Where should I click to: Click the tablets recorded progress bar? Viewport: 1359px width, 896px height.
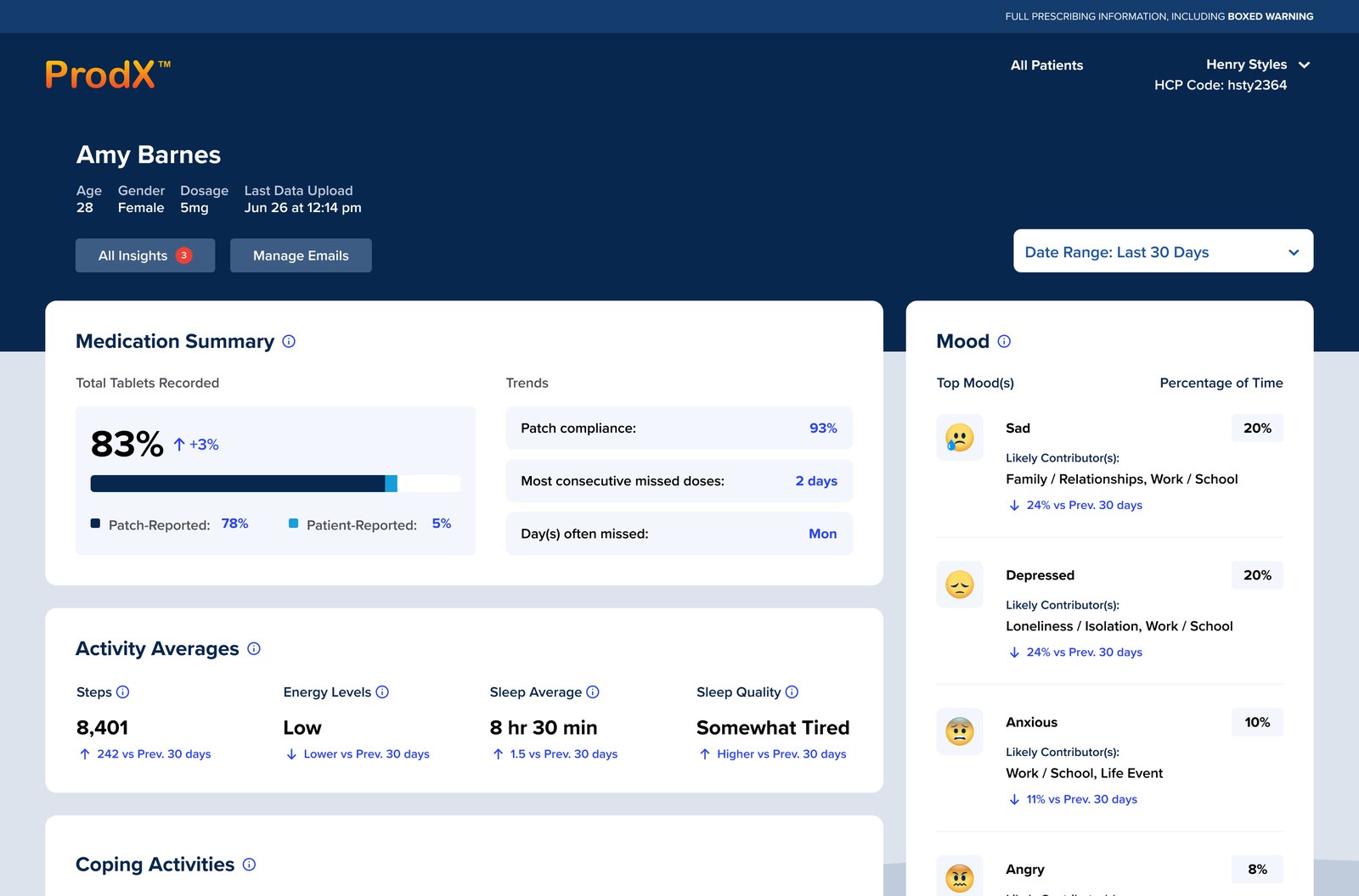coord(275,484)
